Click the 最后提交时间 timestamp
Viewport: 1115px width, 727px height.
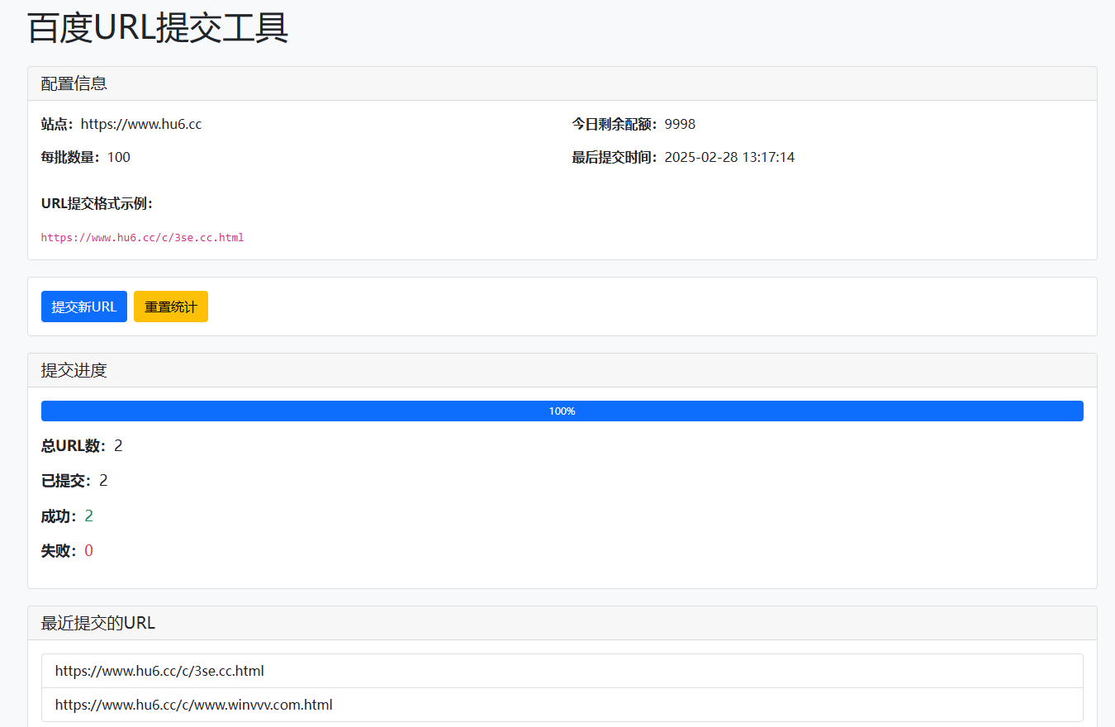pos(729,156)
